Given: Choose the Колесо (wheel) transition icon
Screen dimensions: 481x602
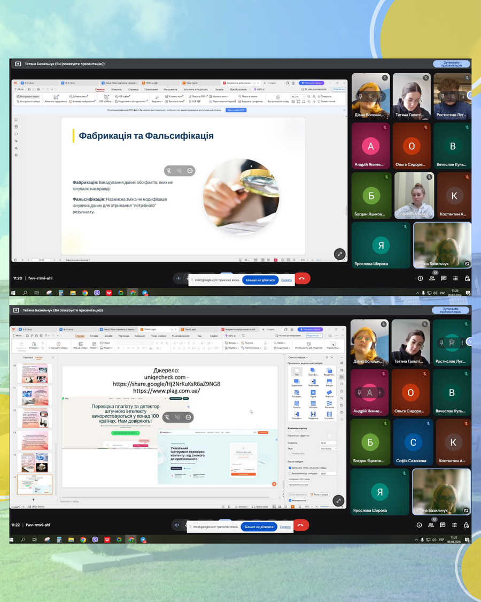Looking at the screenshot, I should click(297, 403).
